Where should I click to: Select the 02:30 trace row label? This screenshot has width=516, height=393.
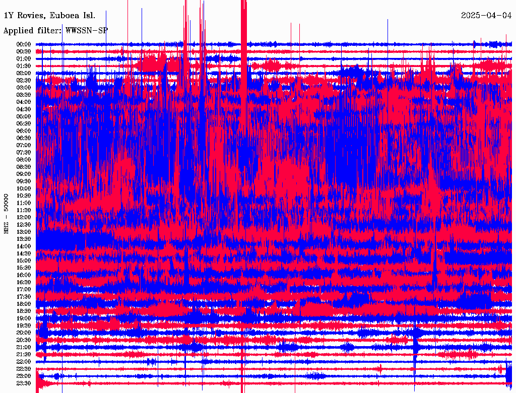coord(24,80)
